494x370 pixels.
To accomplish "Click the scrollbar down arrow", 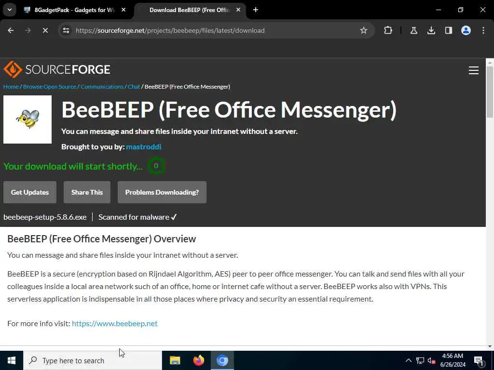I will coord(490,346).
